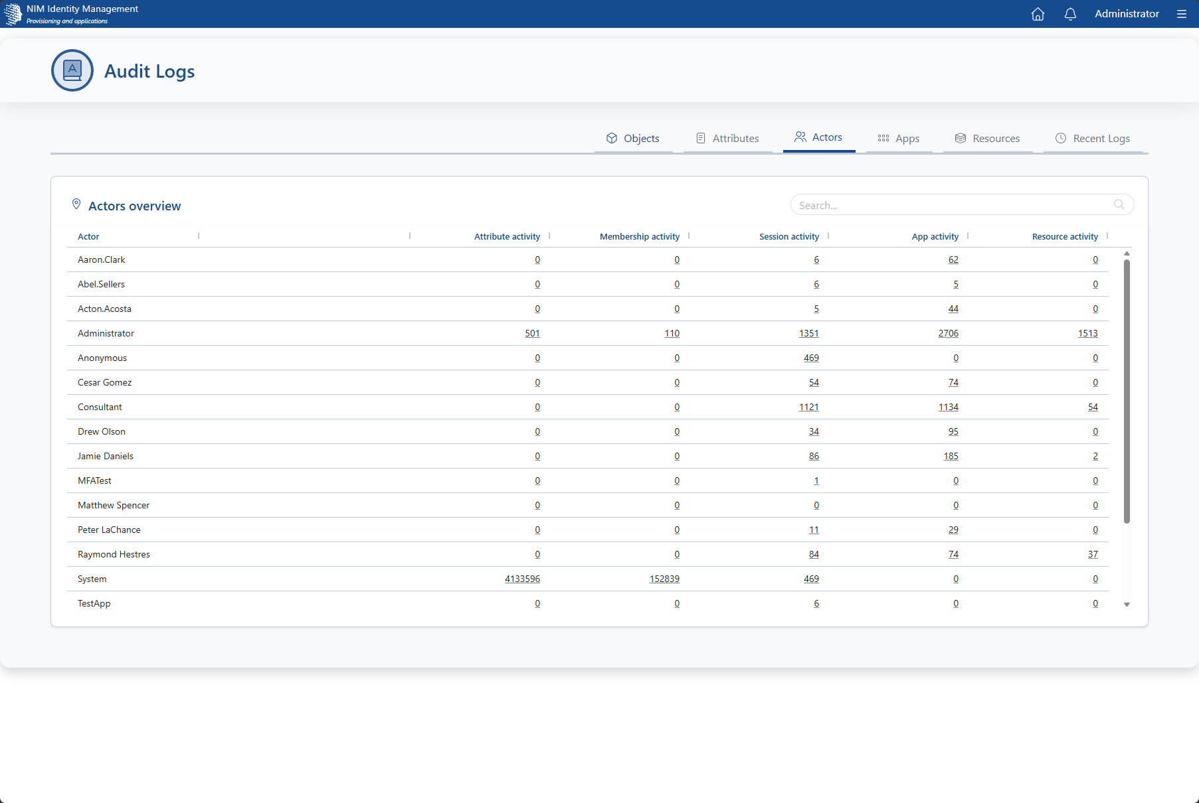Open the Attributes tab
1199x803 pixels.
tap(728, 138)
